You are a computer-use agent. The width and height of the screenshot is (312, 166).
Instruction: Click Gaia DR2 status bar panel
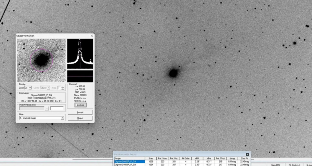276,165
